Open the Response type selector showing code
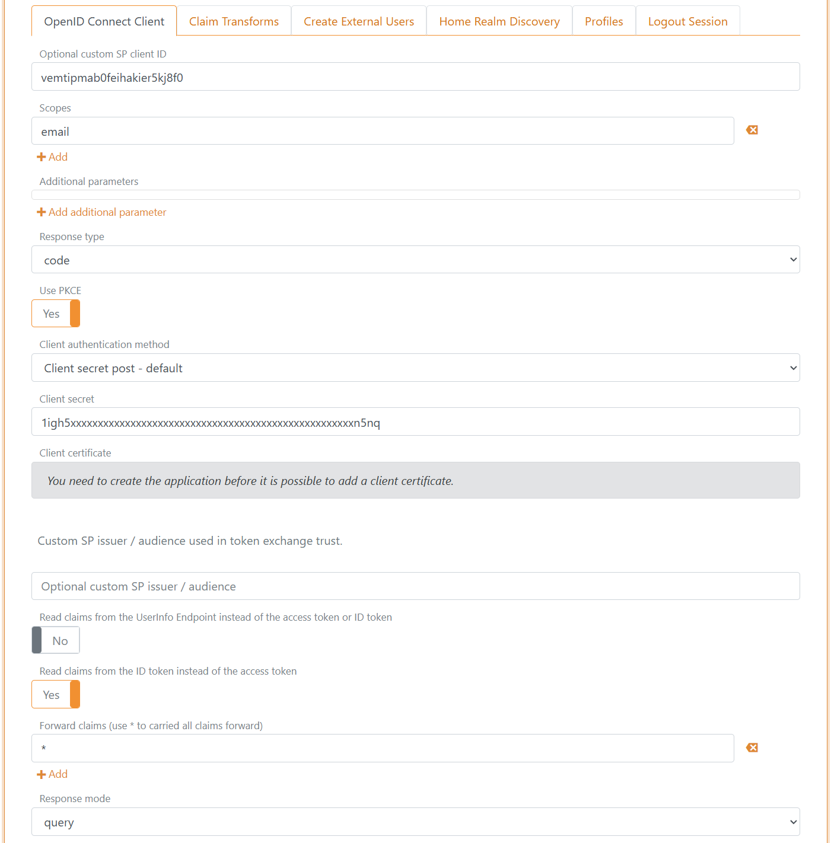831x843 pixels. pos(415,259)
